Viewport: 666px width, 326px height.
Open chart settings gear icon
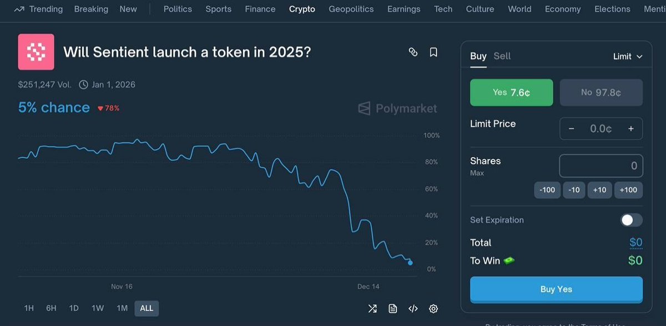tap(433, 309)
